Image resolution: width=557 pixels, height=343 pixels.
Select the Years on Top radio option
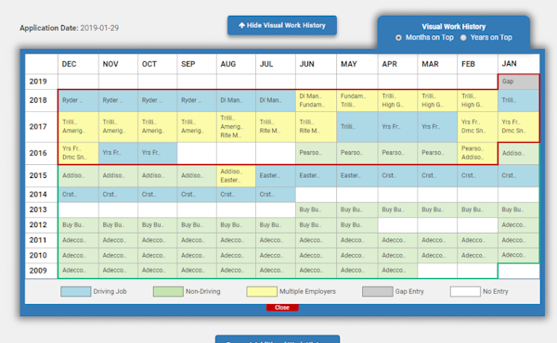463,38
